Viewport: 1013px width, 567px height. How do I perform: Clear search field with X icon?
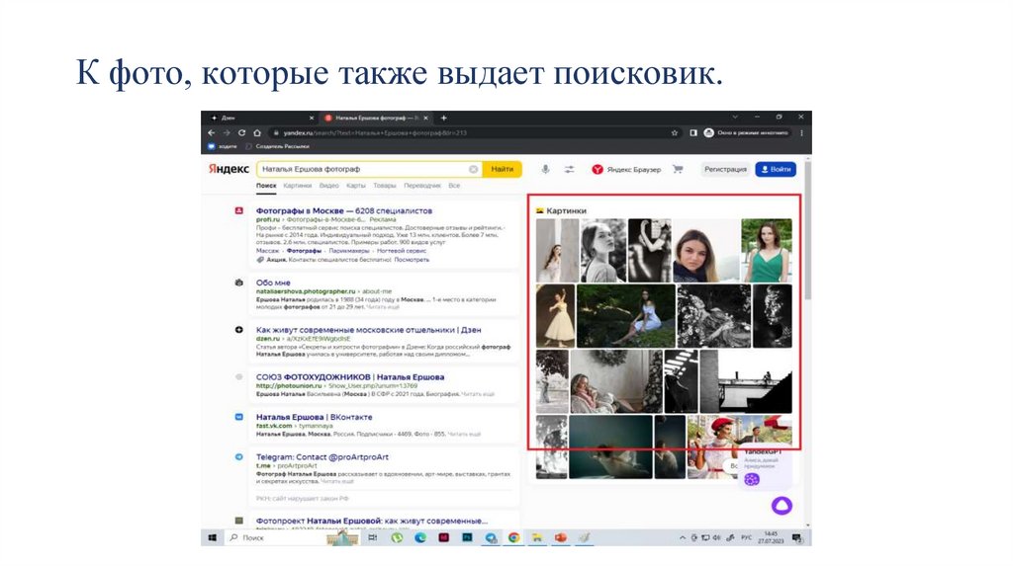[473, 169]
